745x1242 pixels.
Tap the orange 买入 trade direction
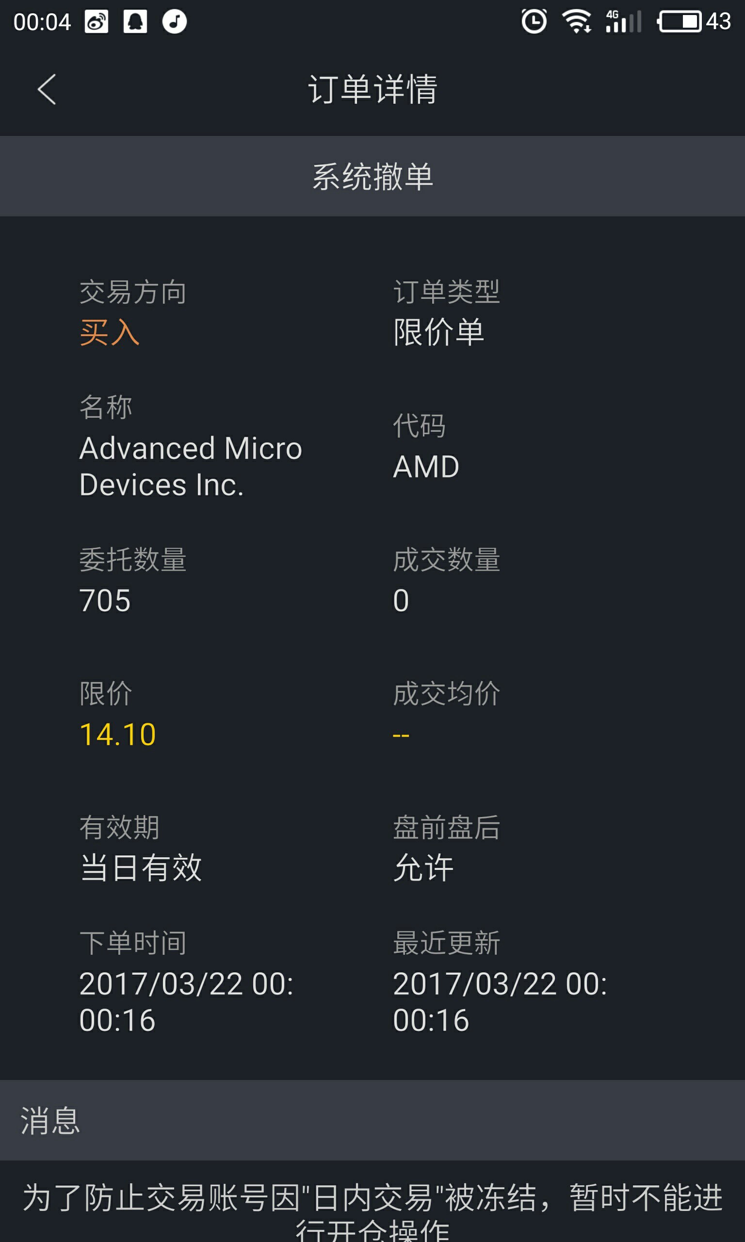[x=110, y=332]
